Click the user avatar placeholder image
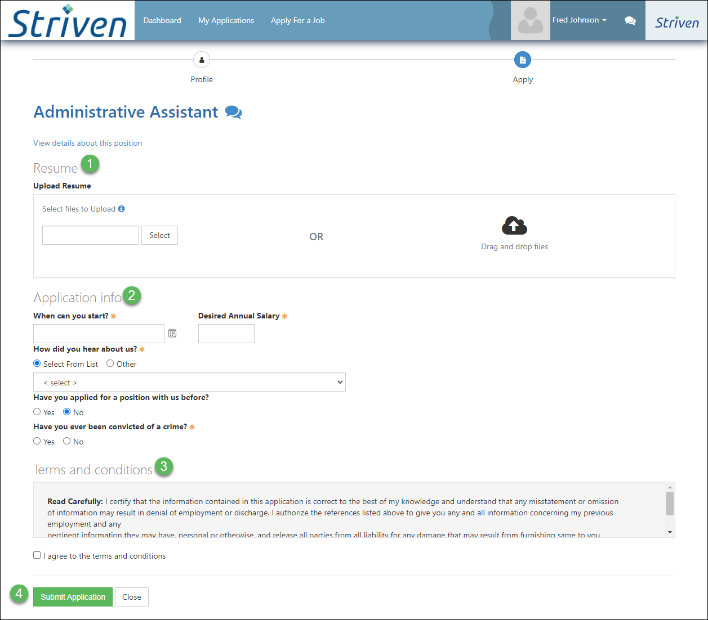 pyautogui.click(x=530, y=20)
